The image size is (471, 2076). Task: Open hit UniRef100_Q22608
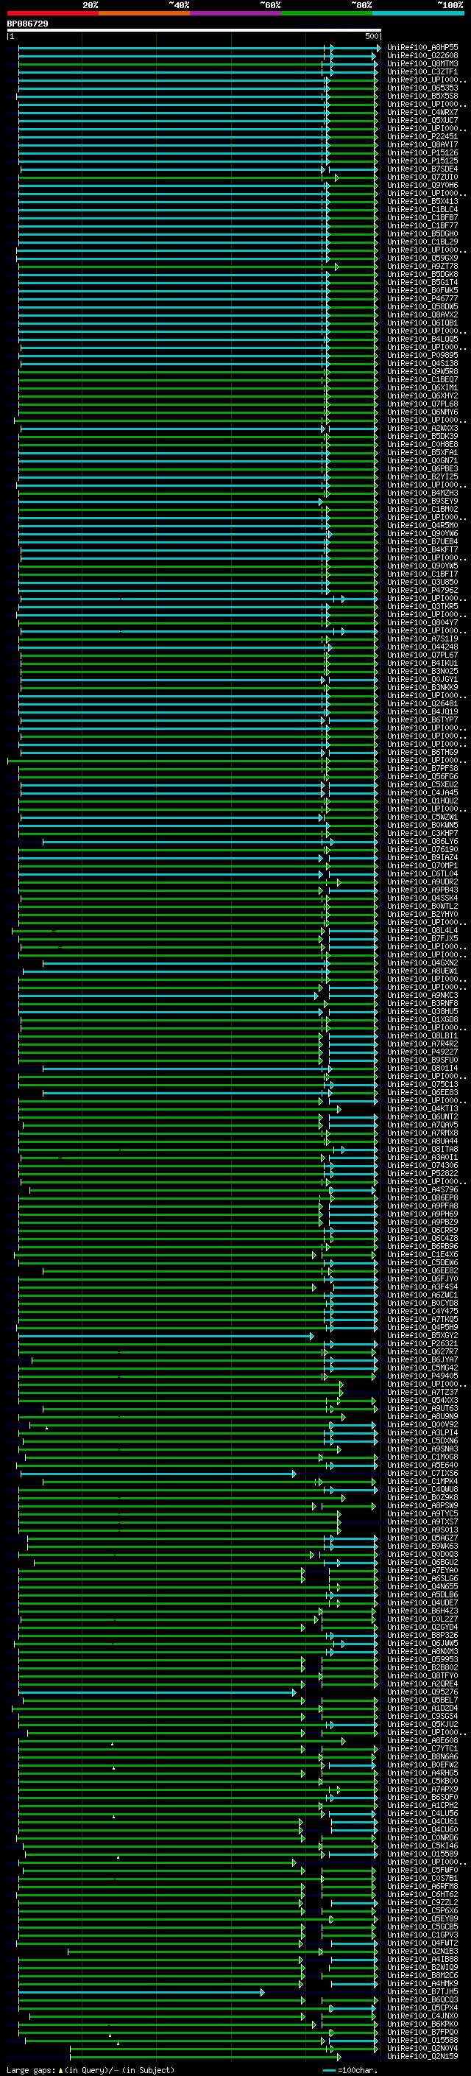click(x=422, y=56)
